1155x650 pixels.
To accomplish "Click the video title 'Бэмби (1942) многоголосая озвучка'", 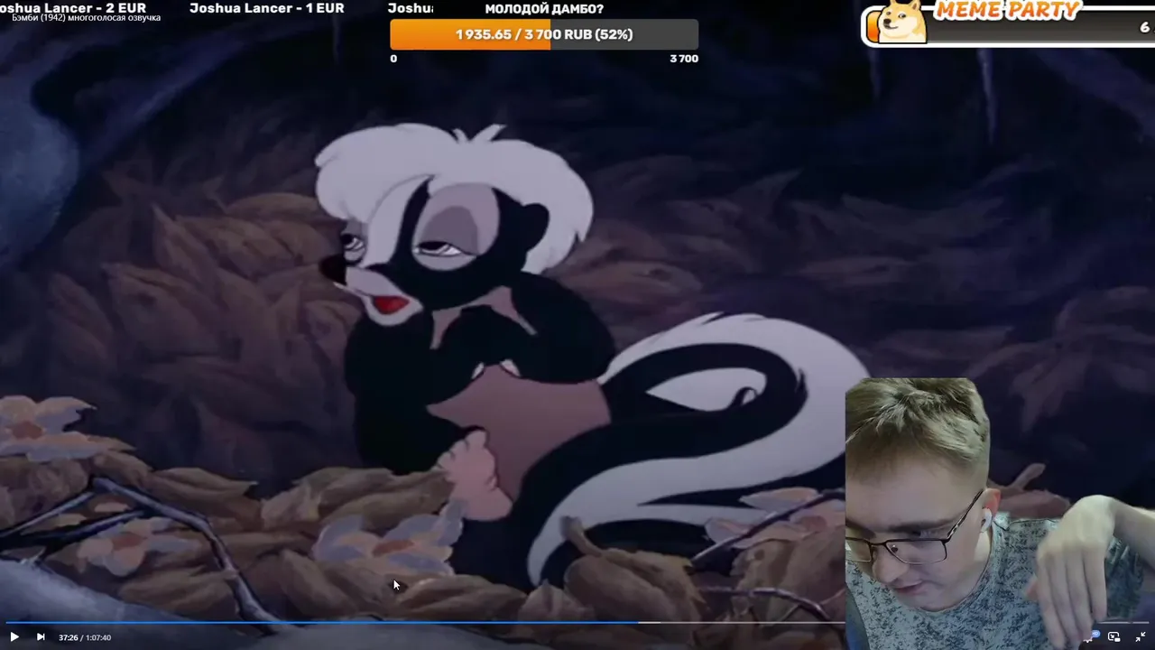I will point(87,18).
